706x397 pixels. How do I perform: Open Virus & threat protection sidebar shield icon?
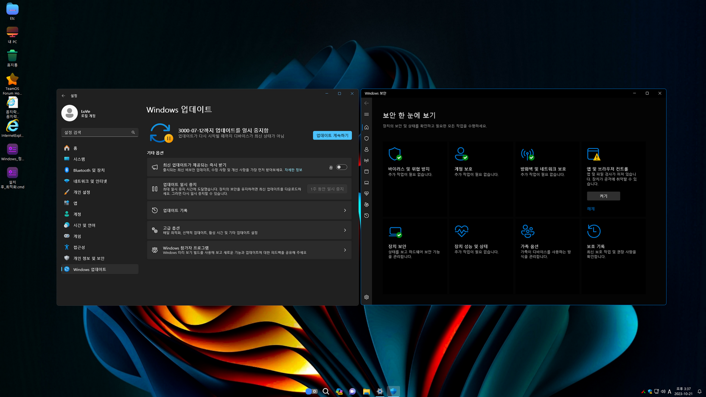click(367, 138)
